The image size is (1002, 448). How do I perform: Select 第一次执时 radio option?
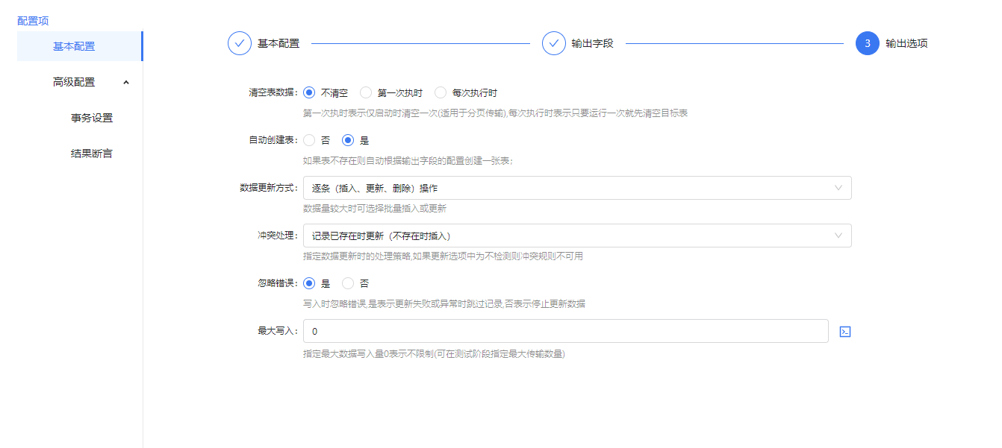pos(366,93)
